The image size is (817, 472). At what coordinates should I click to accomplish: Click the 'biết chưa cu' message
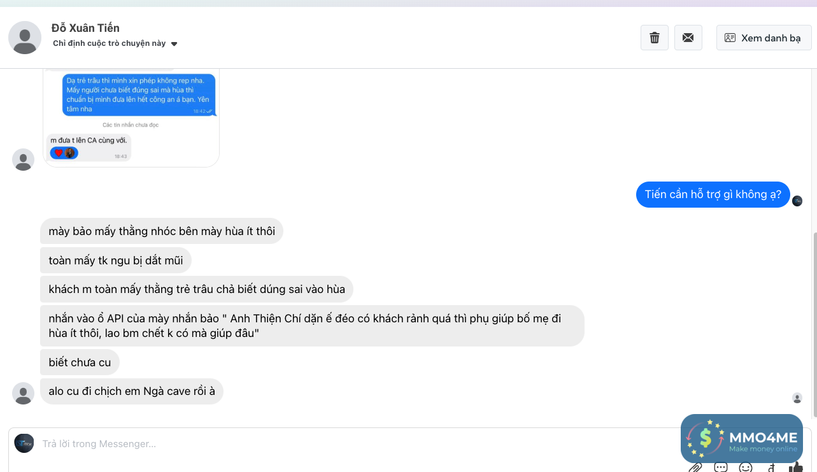80,362
